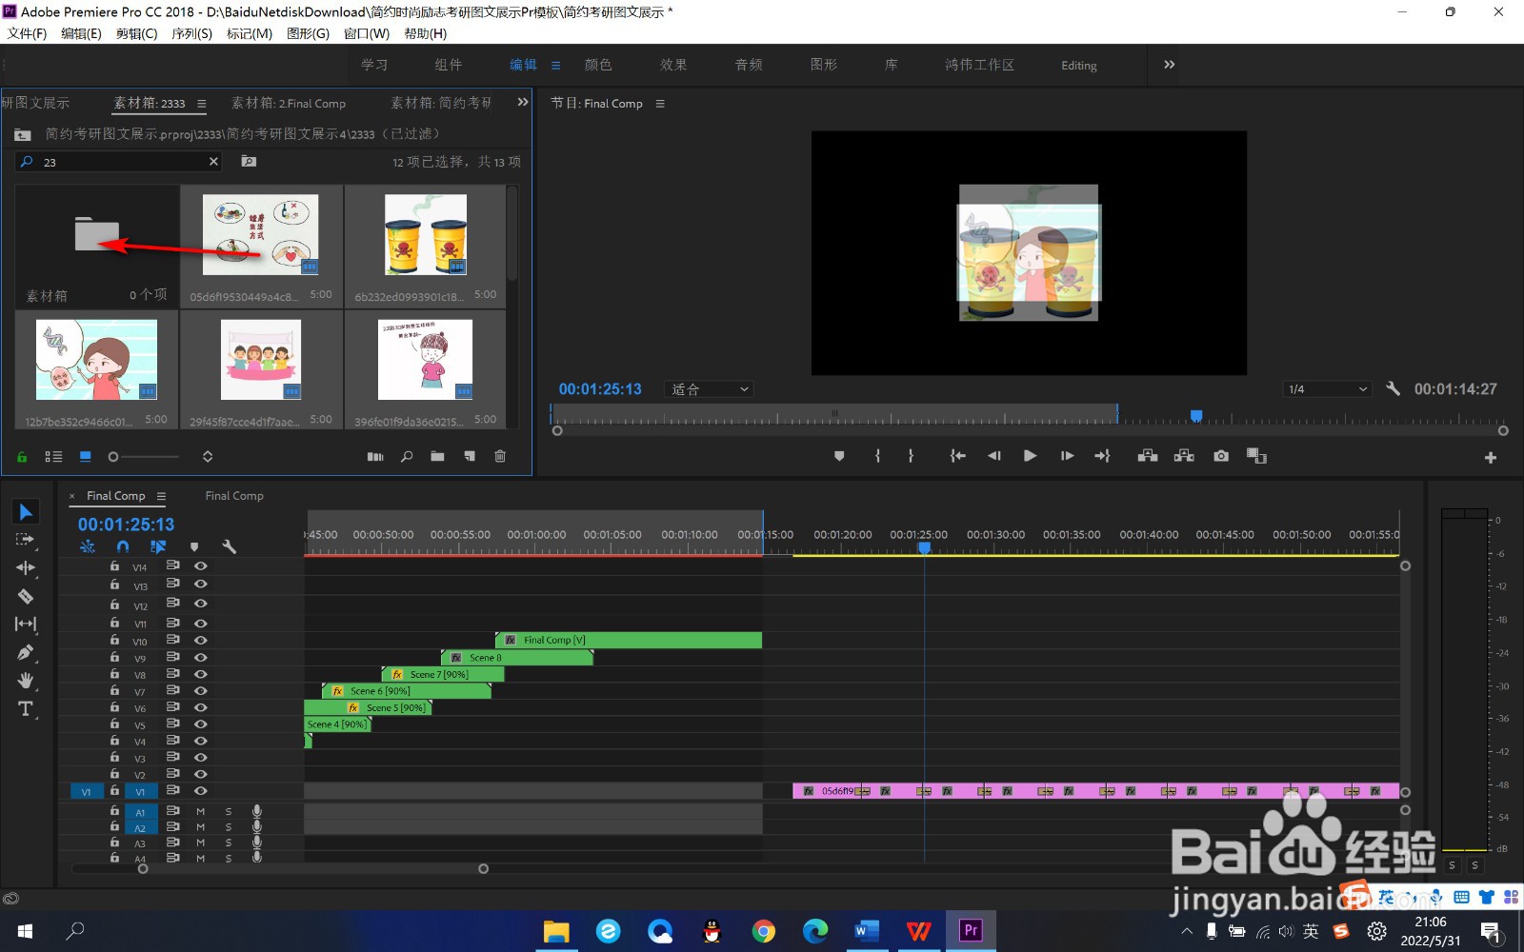Open the zoom level 适合 dropdown
This screenshot has height=952, width=1524.
(708, 389)
